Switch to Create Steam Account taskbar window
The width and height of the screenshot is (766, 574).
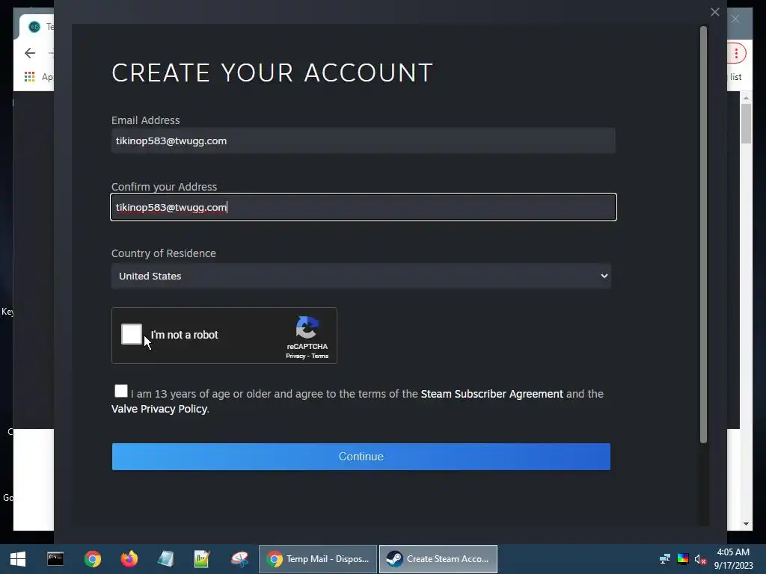click(438, 559)
